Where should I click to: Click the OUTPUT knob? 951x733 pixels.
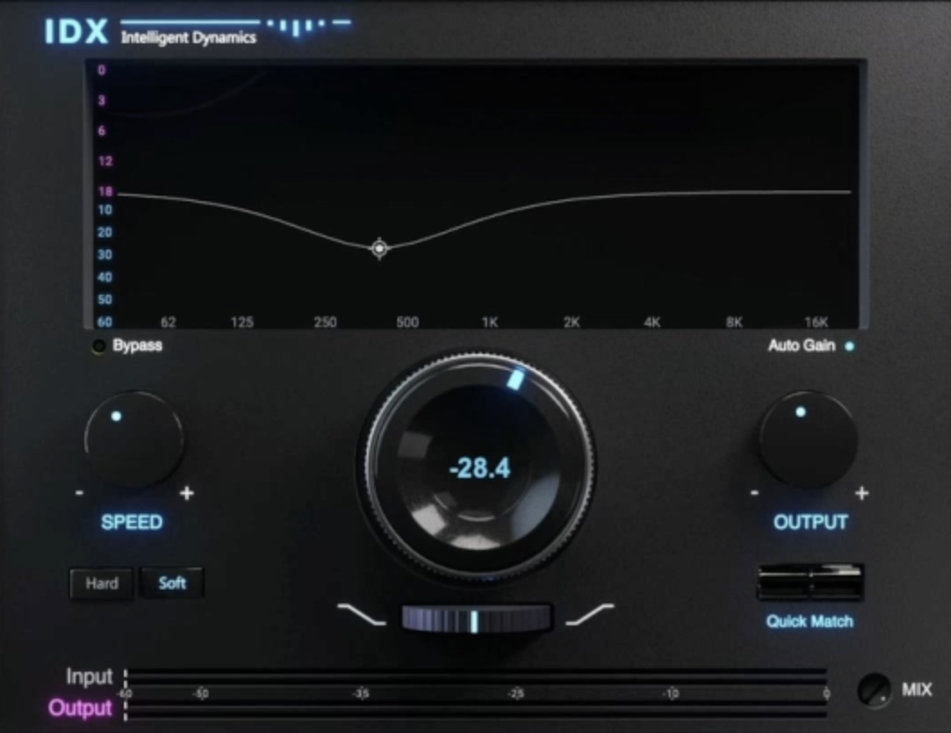tap(809, 437)
